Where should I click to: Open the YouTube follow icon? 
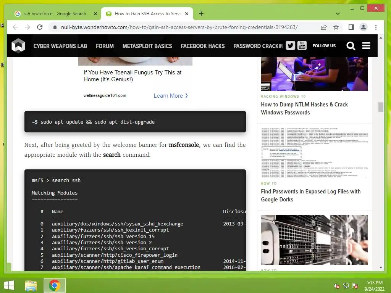click(302, 46)
